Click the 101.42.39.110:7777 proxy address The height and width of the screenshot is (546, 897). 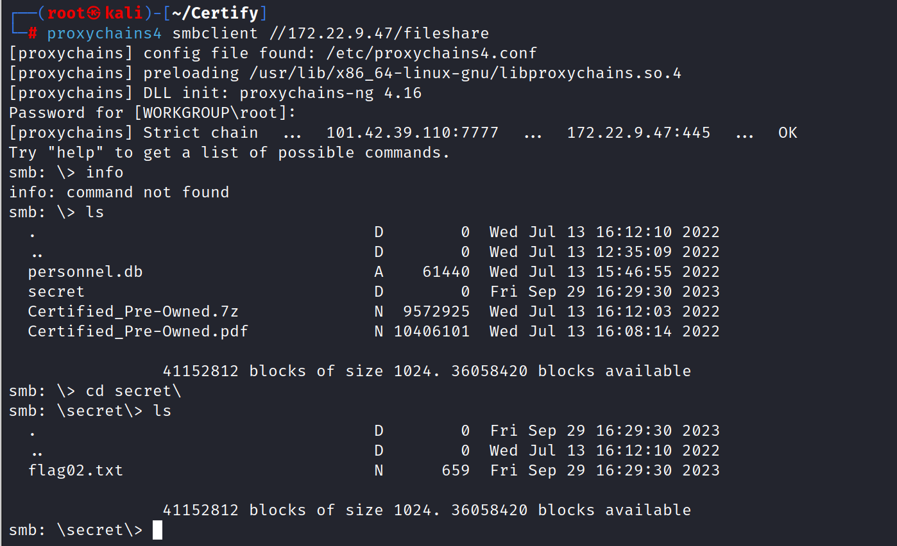tap(412, 133)
